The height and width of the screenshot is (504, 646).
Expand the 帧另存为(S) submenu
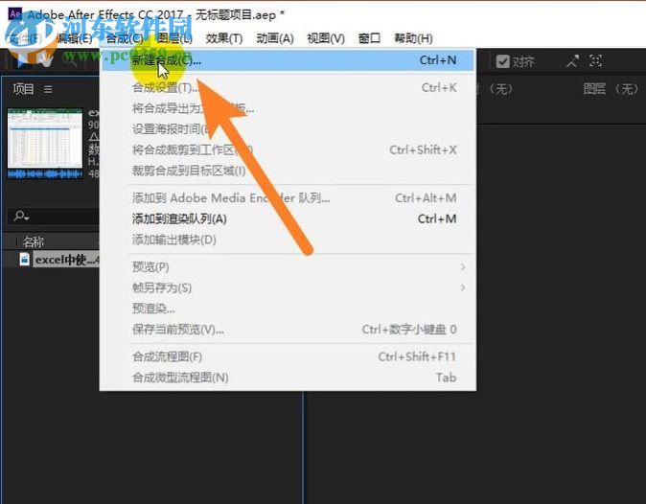[x=288, y=287]
